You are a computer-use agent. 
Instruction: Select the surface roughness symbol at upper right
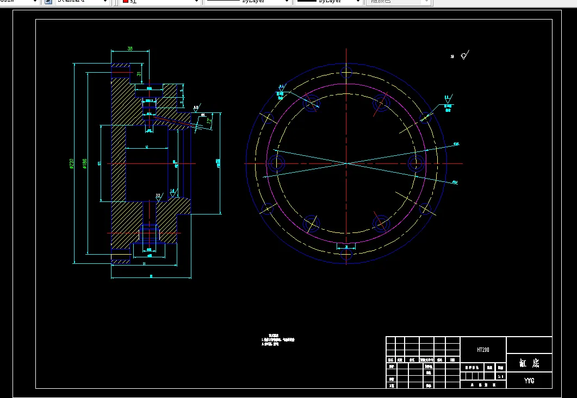pos(464,55)
